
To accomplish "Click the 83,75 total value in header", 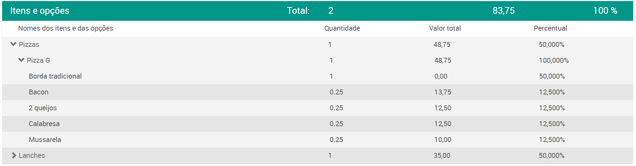I will [504, 11].
